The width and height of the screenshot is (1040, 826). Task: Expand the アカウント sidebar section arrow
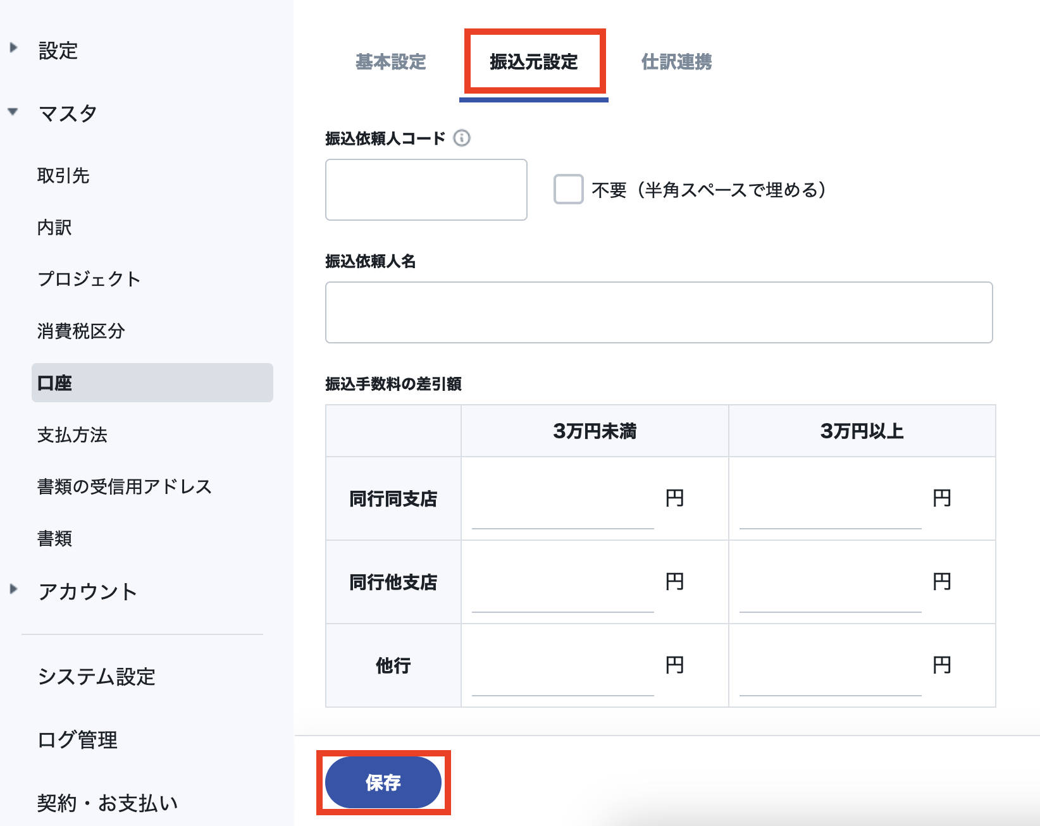(x=13, y=589)
